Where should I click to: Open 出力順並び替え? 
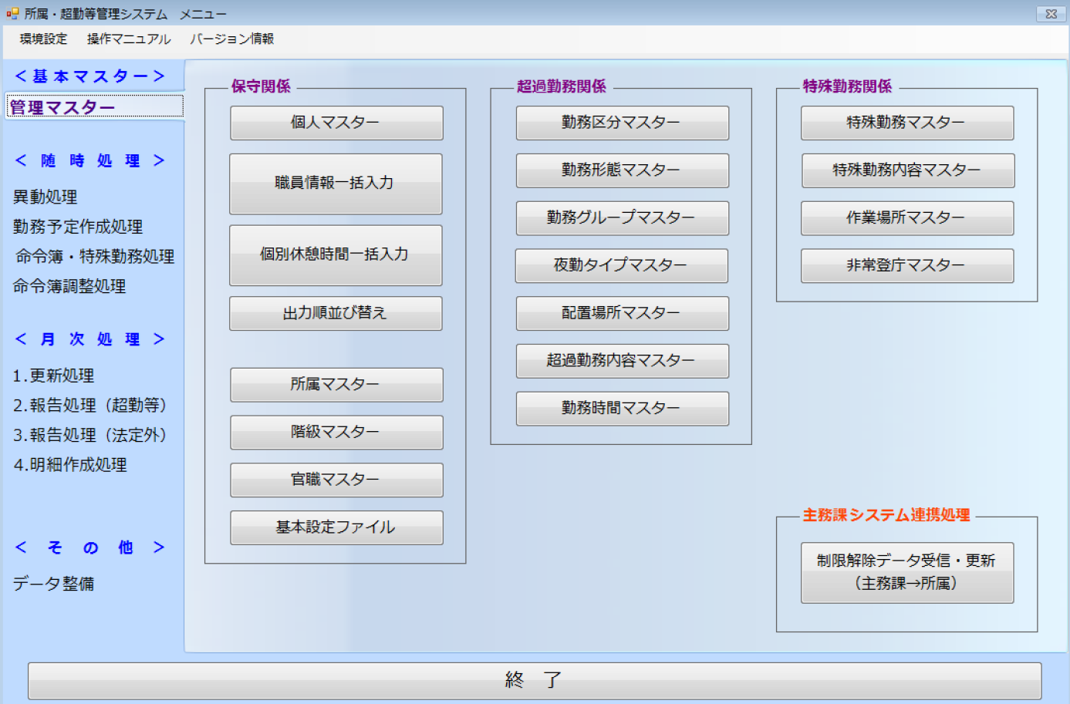(336, 313)
